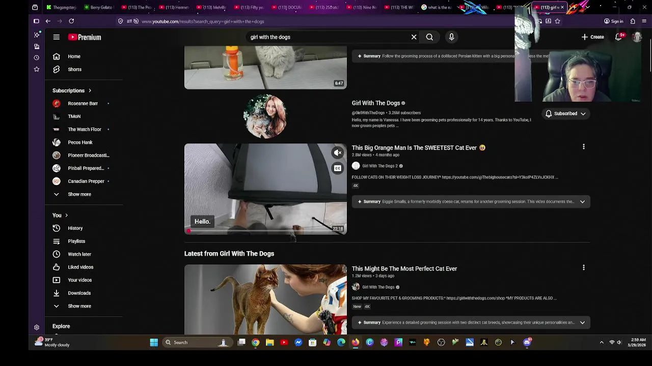Open the Abyssinian cat video thumbnail
The image size is (652, 366).
[x=265, y=299]
